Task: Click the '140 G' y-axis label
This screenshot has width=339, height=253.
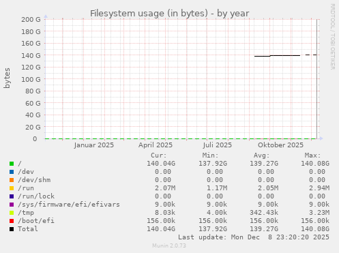Action: click(31, 55)
